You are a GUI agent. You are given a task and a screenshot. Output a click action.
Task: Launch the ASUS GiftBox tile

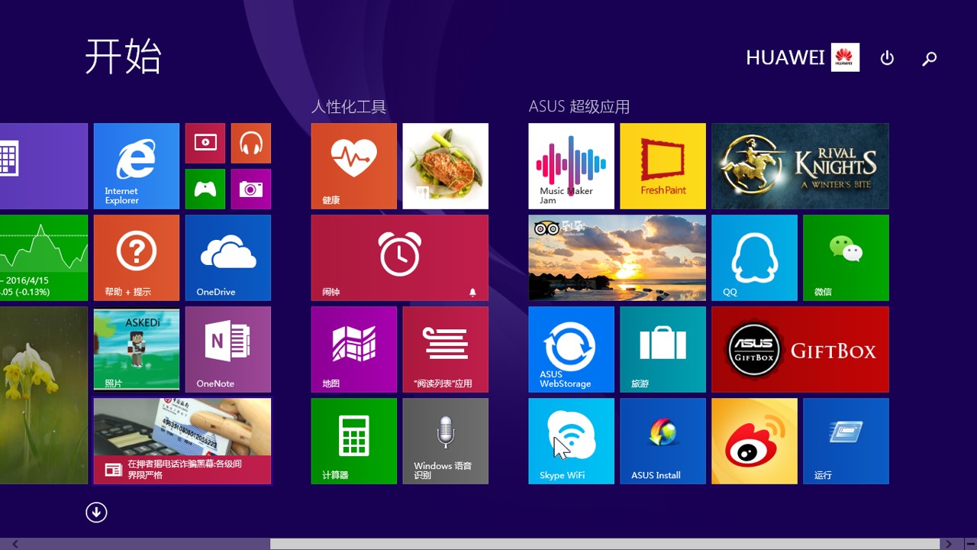pyautogui.click(x=801, y=349)
